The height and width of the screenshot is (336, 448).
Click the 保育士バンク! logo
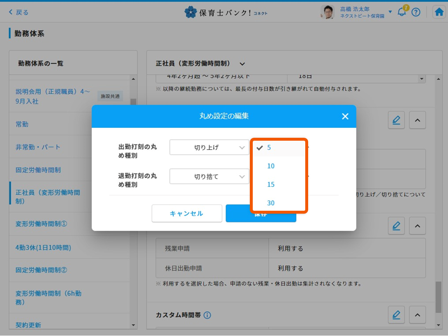[x=225, y=12]
